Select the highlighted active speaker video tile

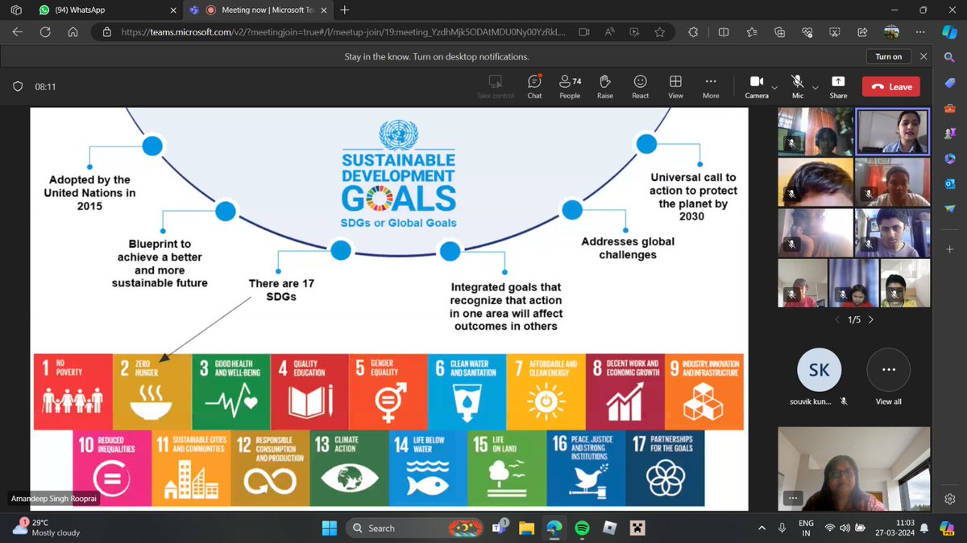click(x=892, y=132)
